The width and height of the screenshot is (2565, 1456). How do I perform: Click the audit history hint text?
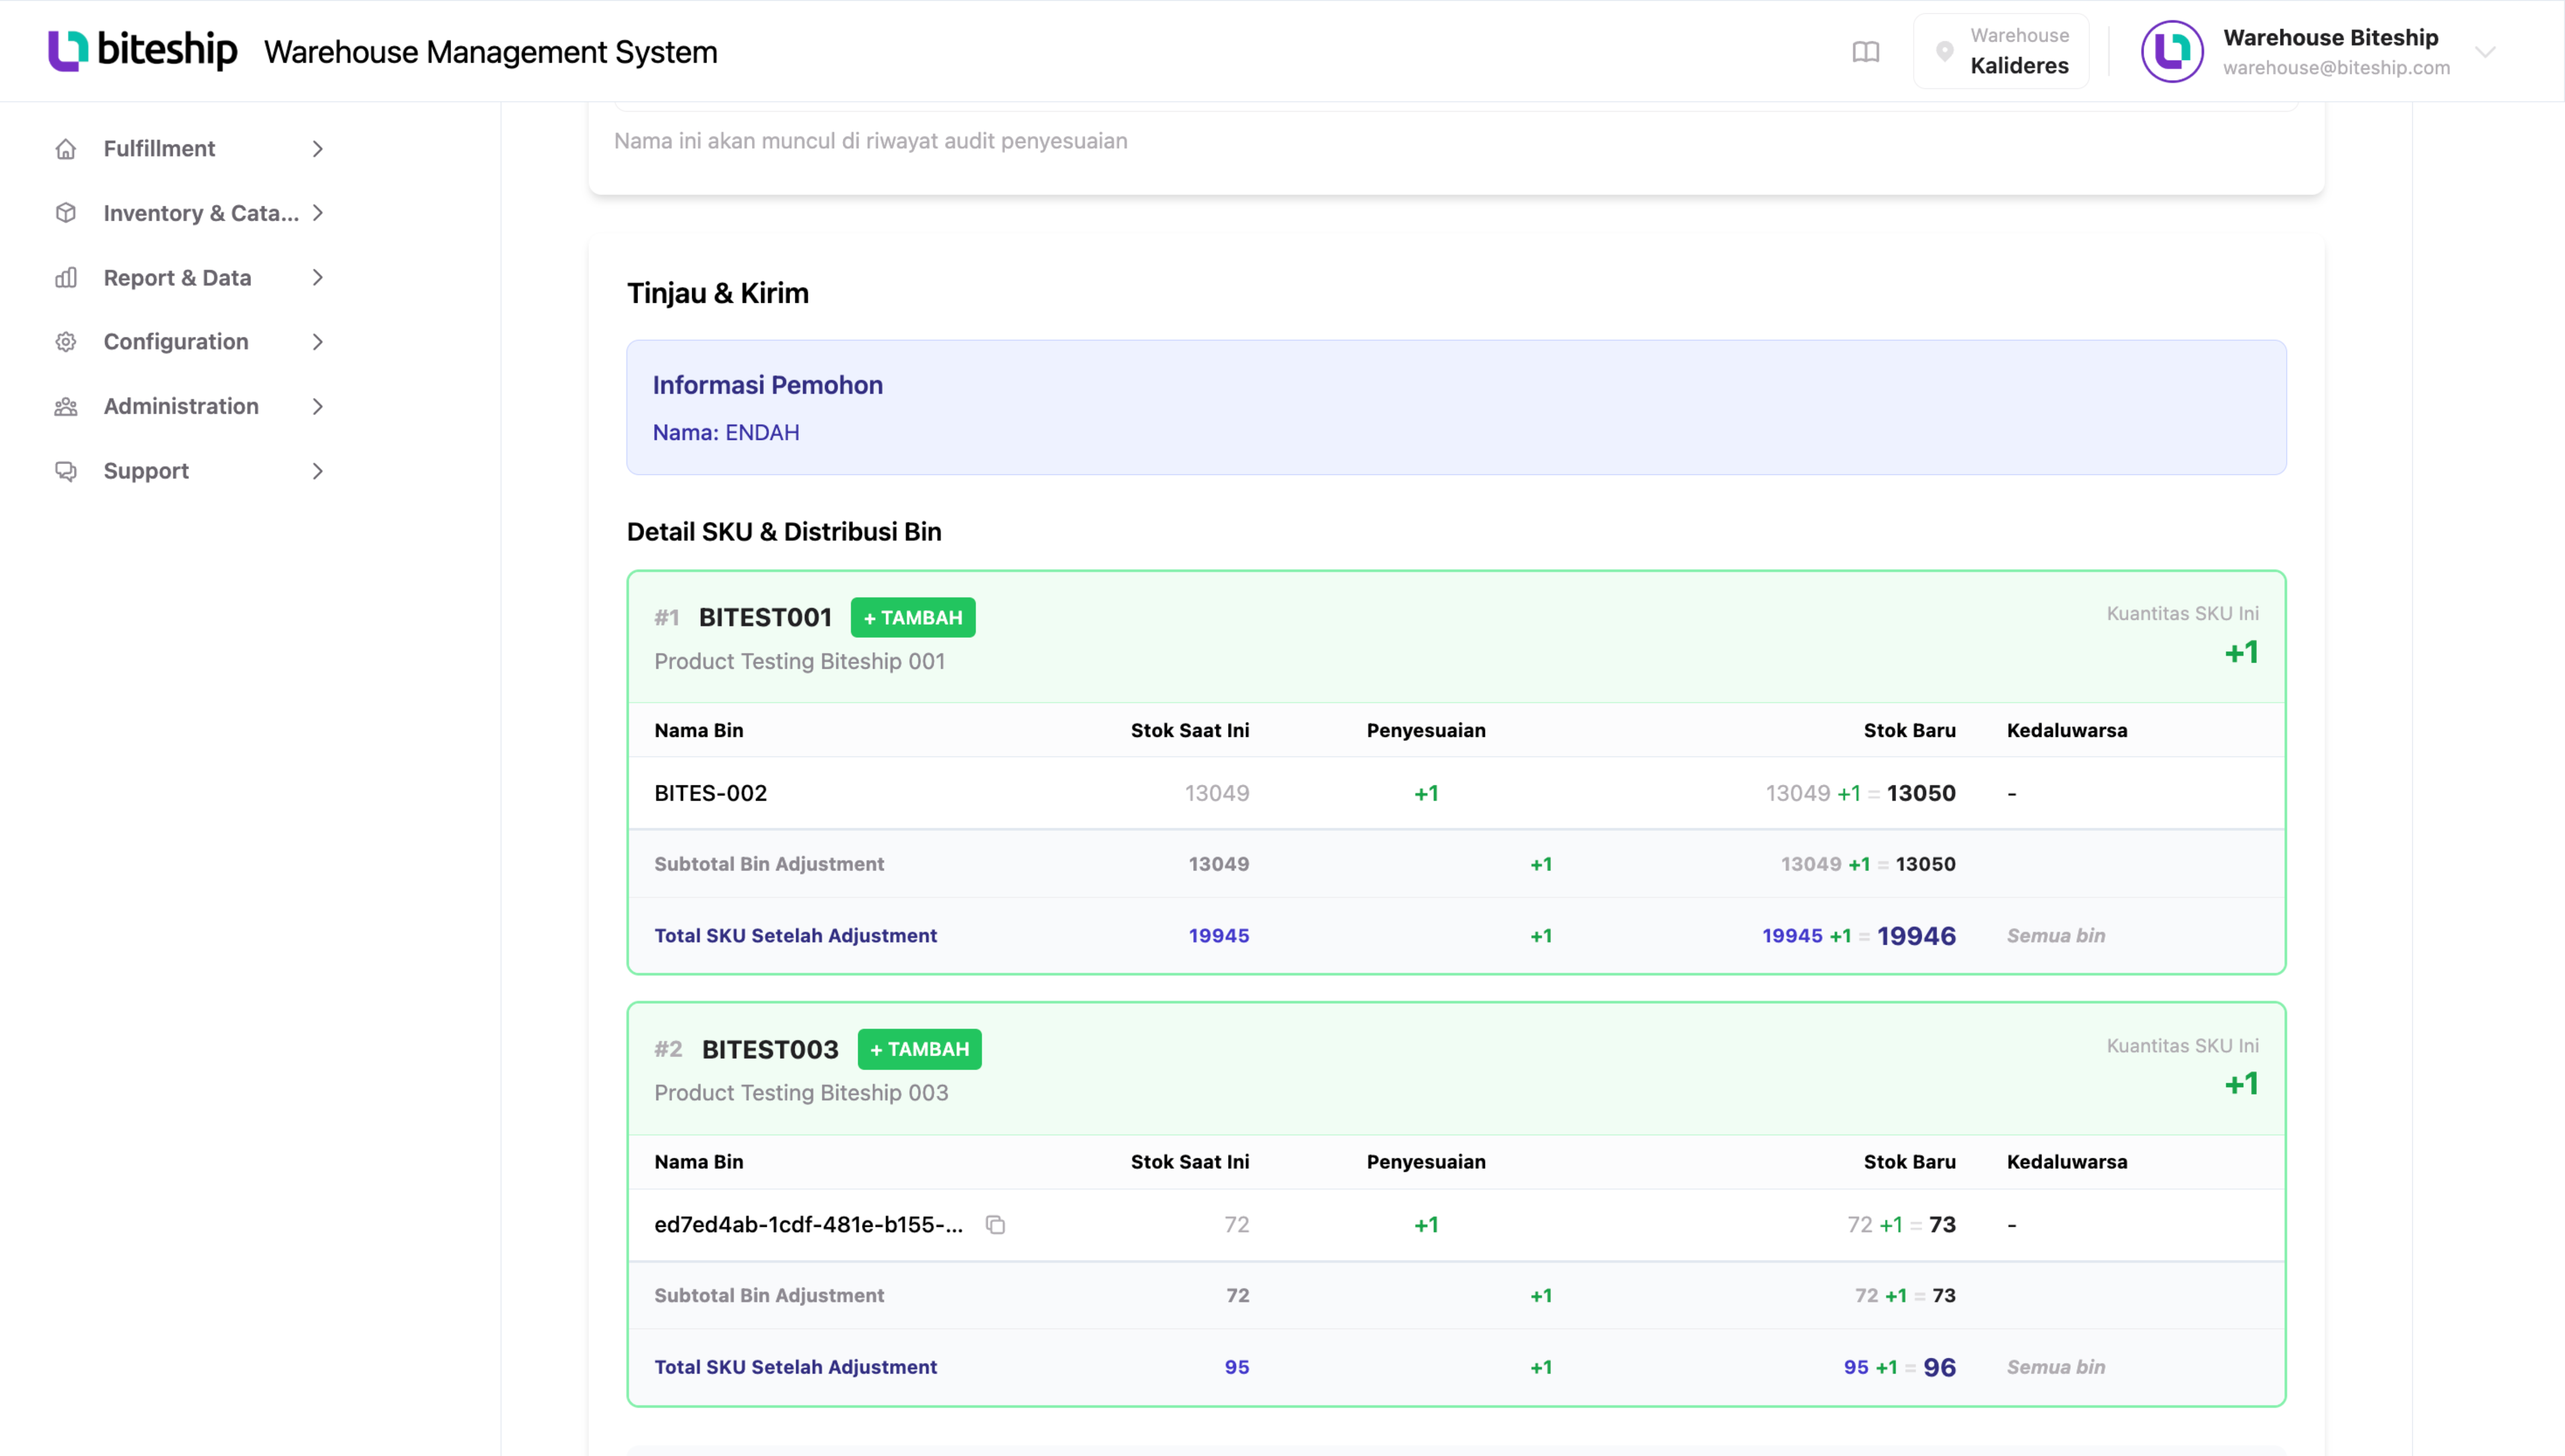pyautogui.click(x=870, y=141)
